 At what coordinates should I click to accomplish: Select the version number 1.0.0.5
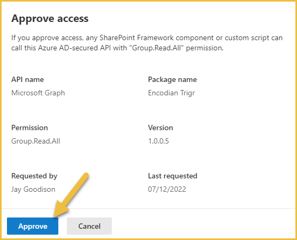pos(158,141)
